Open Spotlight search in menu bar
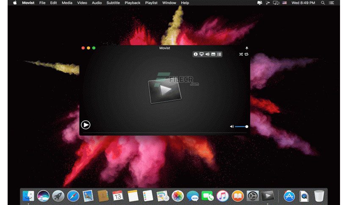 (x=323, y=3)
